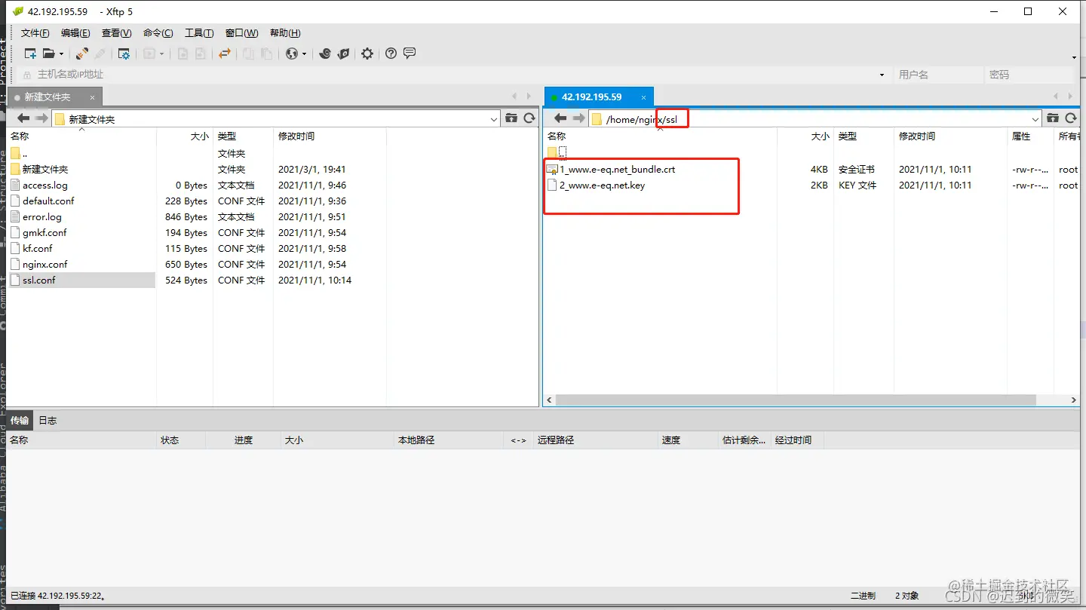Launch Xshell swirl icon in toolbar
Image resolution: width=1086 pixels, height=610 pixels.
point(325,54)
